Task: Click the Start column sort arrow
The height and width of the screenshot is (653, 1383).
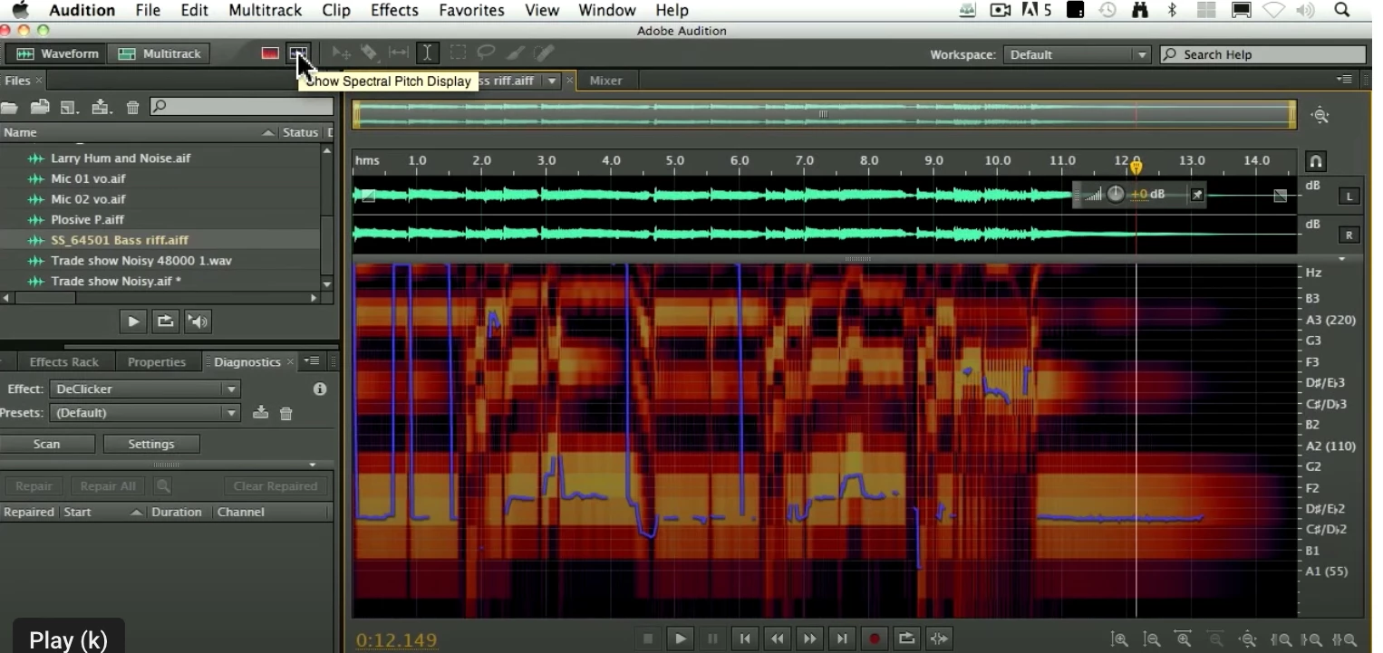Action: point(136,513)
